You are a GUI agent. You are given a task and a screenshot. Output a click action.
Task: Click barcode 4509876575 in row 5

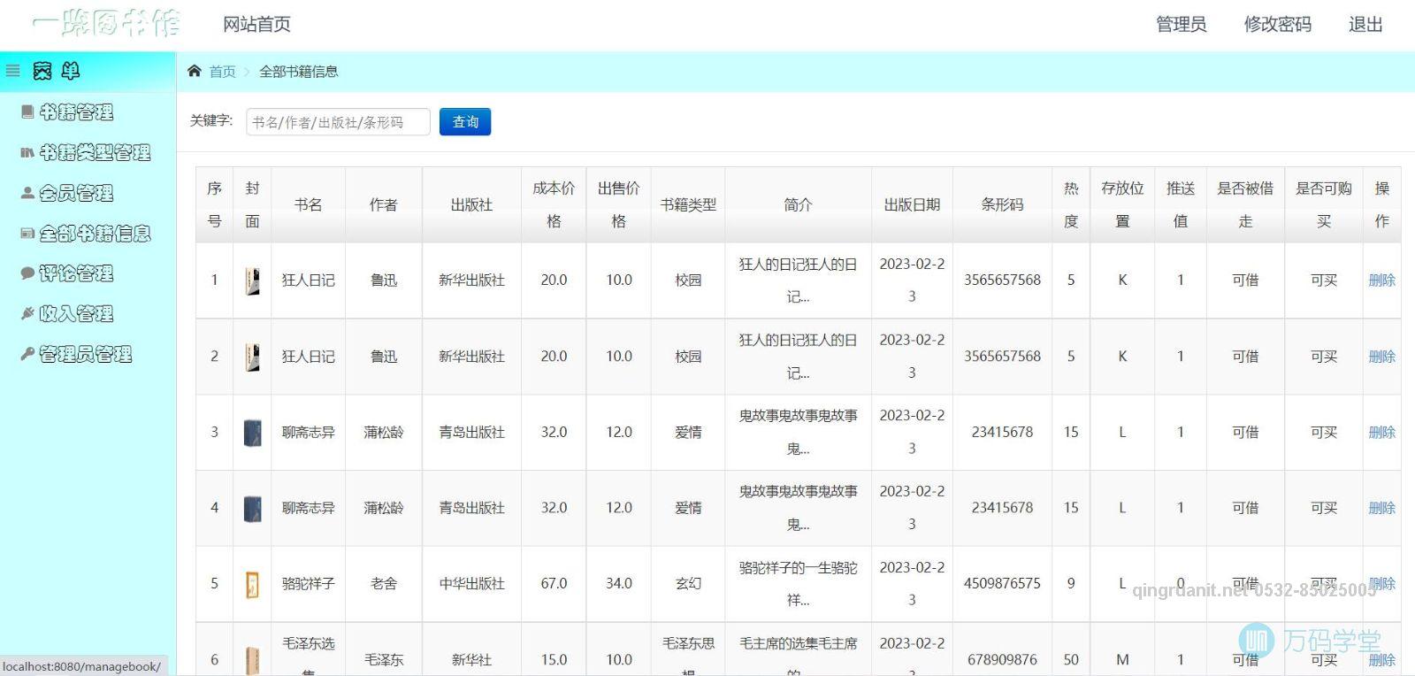(x=1002, y=583)
